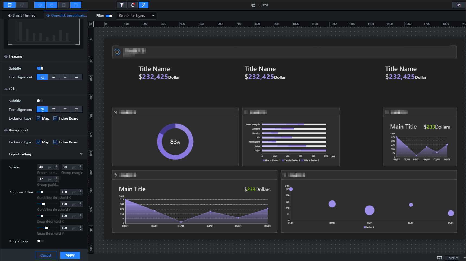Screen dimensions: 466x261
Task: Increase Screen padding with plus stepper
Action: point(56,166)
